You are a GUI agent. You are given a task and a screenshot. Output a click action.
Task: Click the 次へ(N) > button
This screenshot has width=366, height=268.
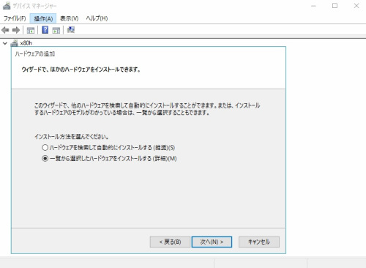click(x=212, y=242)
